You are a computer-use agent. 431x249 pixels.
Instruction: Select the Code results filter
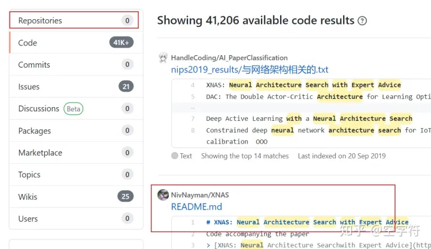point(76,42)
